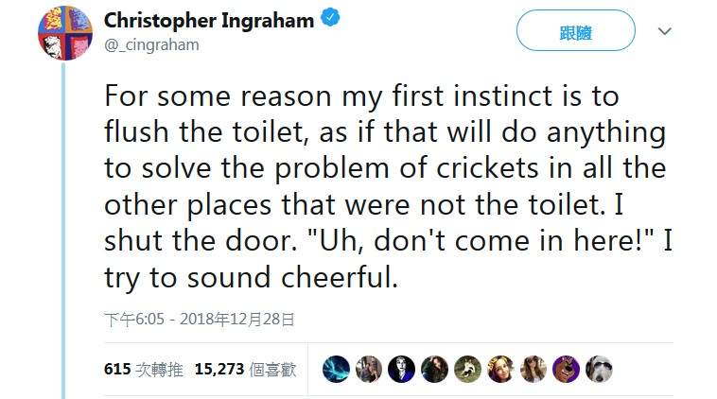Open the Christopher Ingraham display name link

[x=209, y=21]
